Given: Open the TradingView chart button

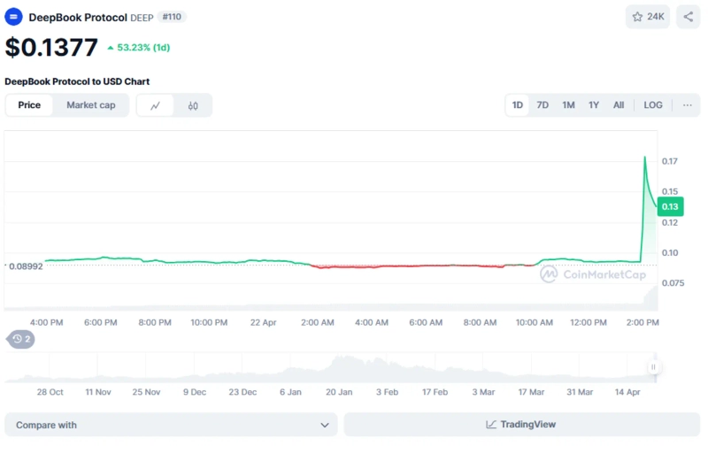Looking at the screenshot, I should tap(521, 425).
